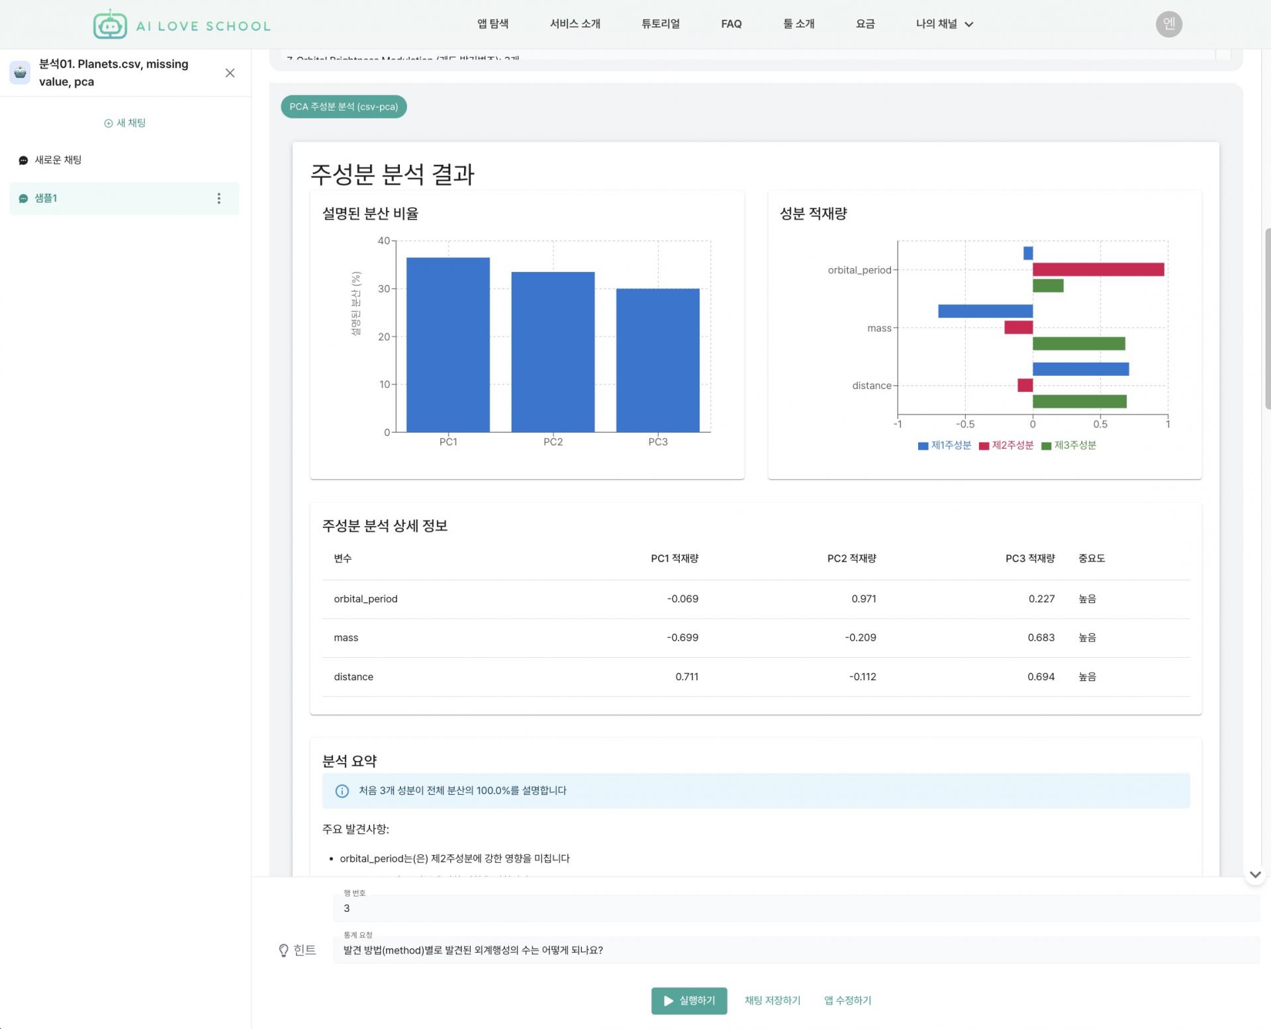Click the PC3 적재량 column header
The width and height of the screenshot is (1271, 1029).
click(x=1029, y=559)
